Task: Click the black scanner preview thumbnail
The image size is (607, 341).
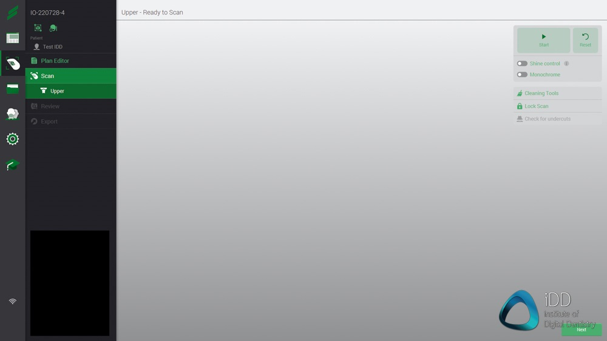Action: (70, 283)
